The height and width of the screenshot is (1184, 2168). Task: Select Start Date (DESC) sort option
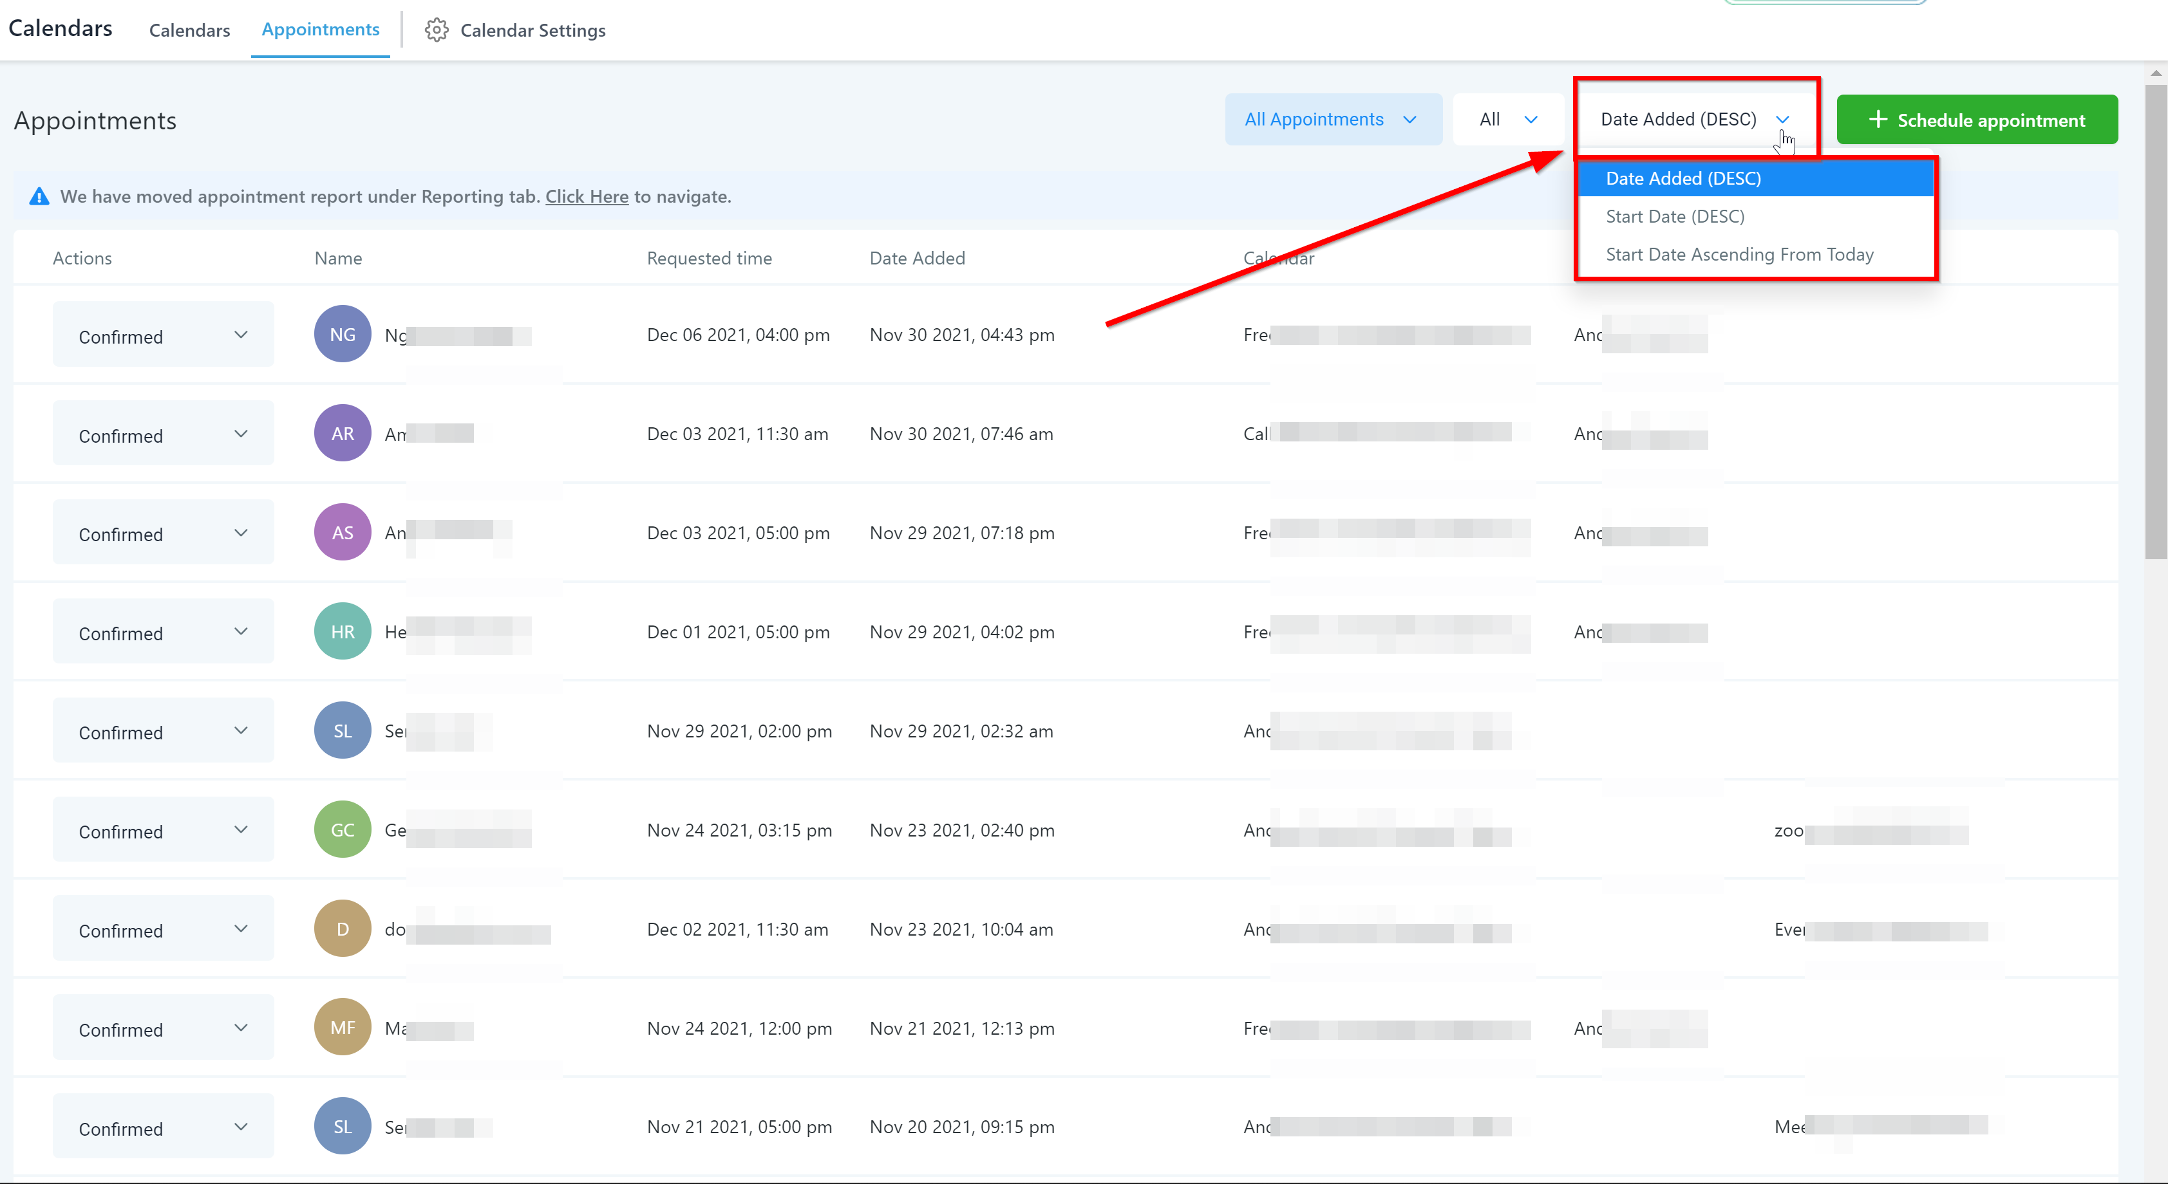tap(1675, 216)
